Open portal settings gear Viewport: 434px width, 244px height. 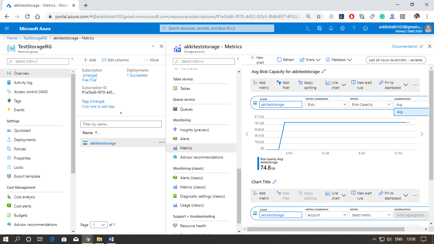coord(342,28)
